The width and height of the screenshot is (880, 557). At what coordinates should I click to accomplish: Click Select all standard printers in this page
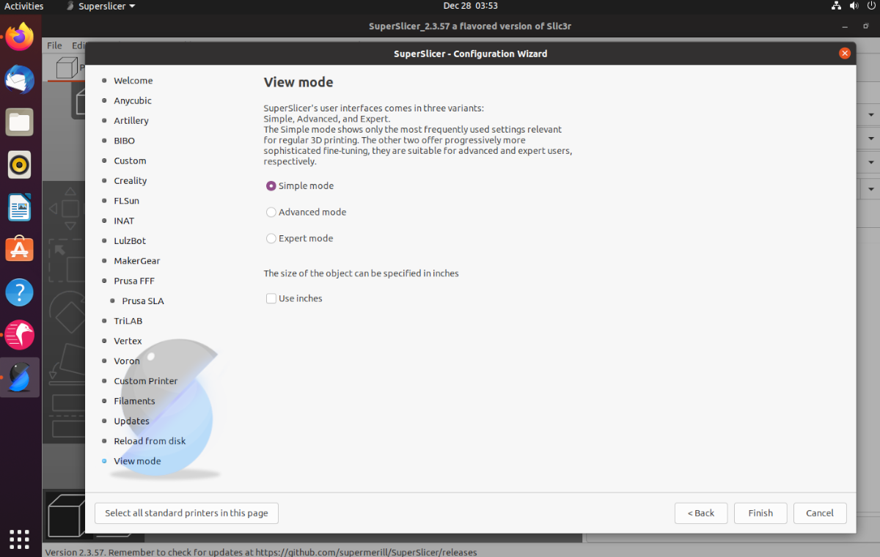186,513
